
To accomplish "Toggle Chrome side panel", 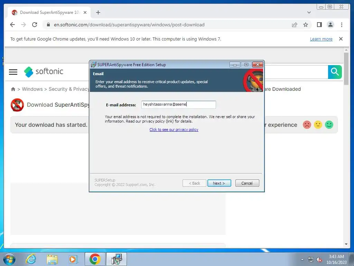I will click(x=319, y=25).
